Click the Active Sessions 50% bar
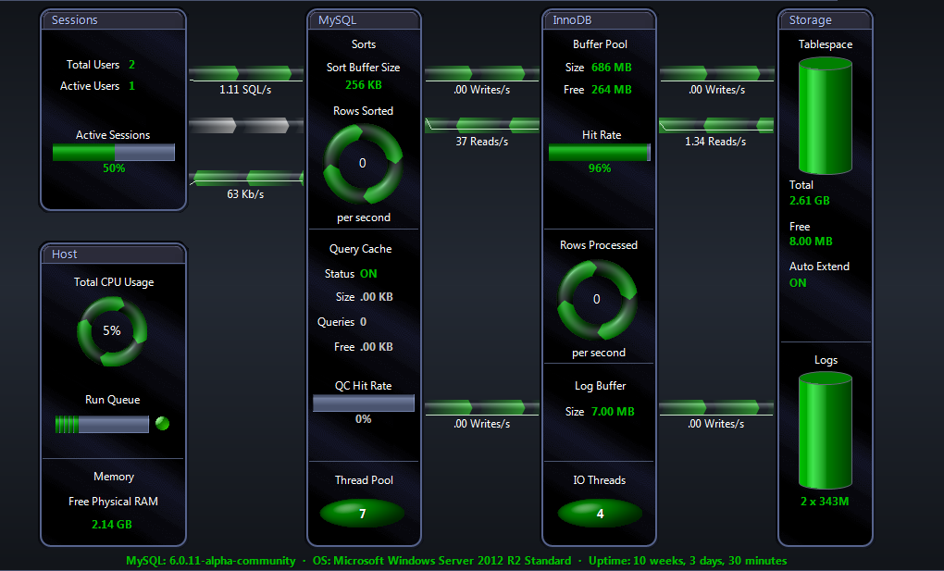 (114, 153)
